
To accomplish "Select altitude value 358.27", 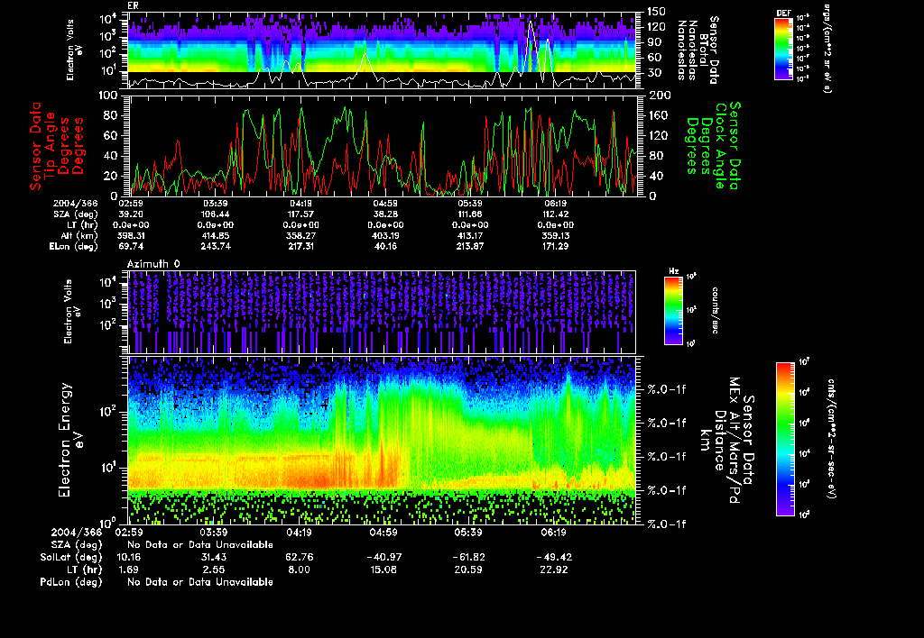I will pyautogui.click(x=300, y=235).
